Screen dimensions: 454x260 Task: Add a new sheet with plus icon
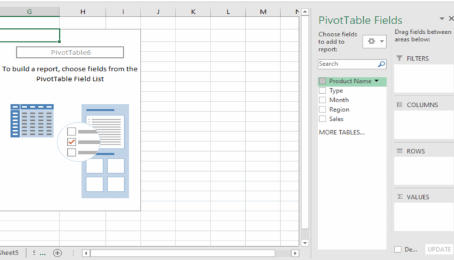tap(58, 253)
